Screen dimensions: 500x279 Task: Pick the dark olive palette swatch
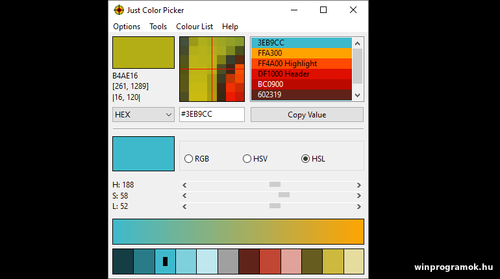pos(312,261)
